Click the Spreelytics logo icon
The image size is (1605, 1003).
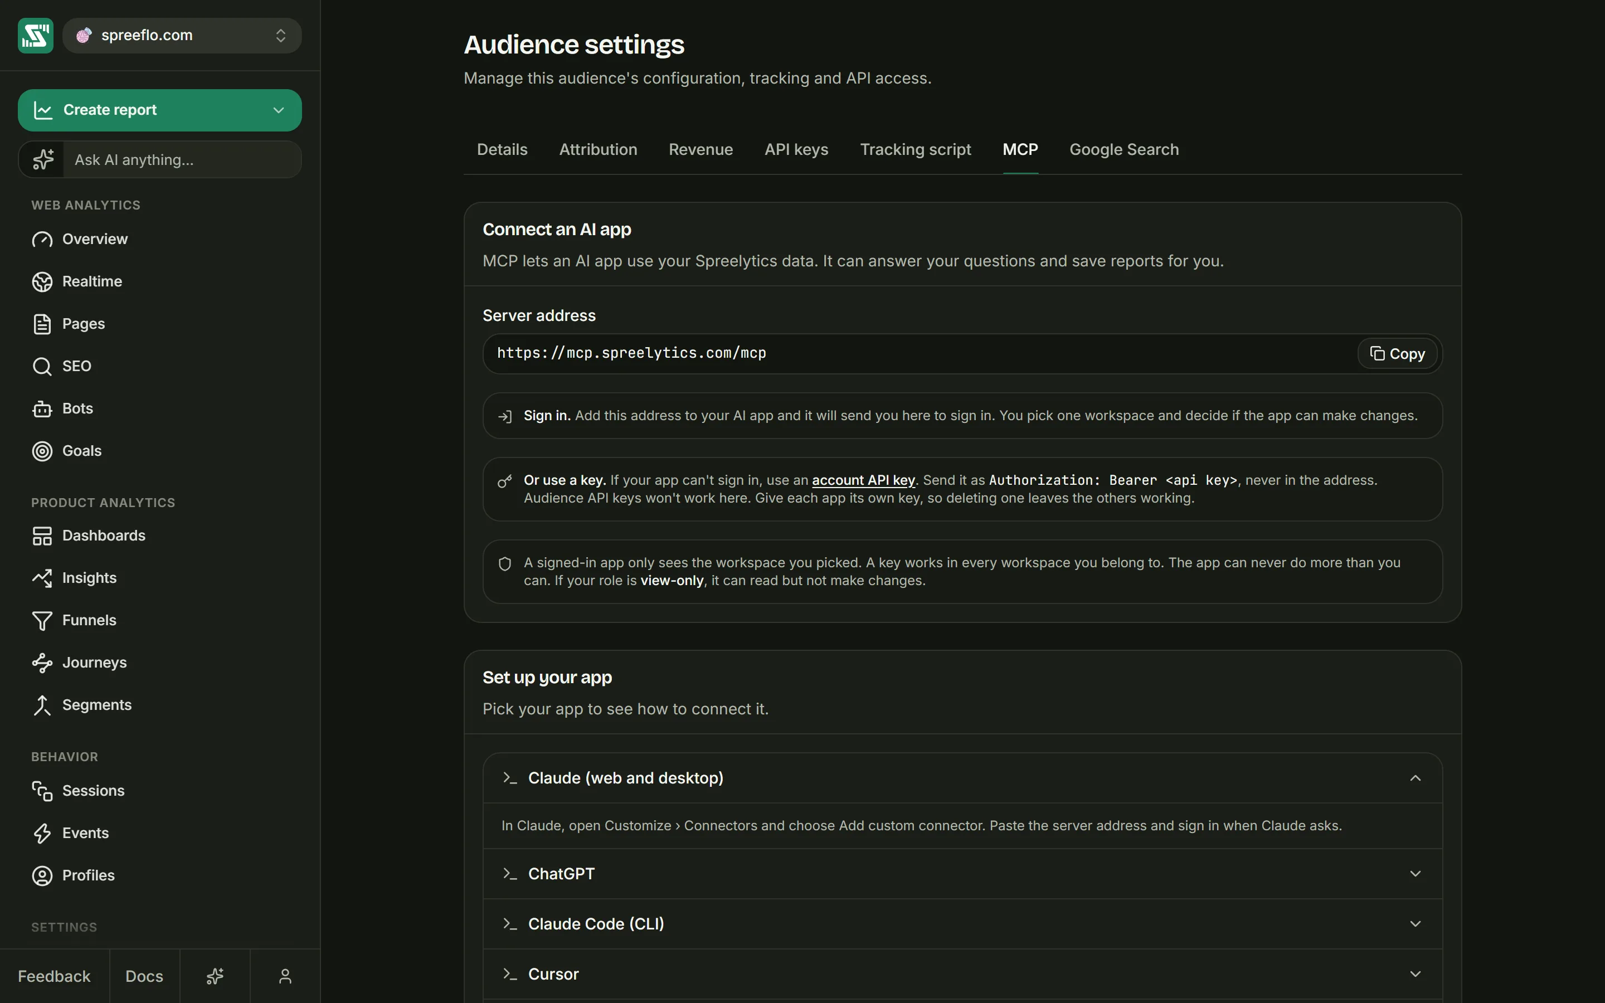(35, 35)
